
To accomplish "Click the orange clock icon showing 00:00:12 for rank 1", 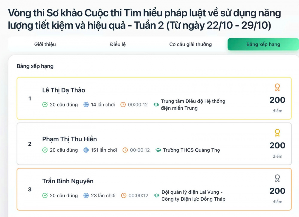I will [123, 105].
